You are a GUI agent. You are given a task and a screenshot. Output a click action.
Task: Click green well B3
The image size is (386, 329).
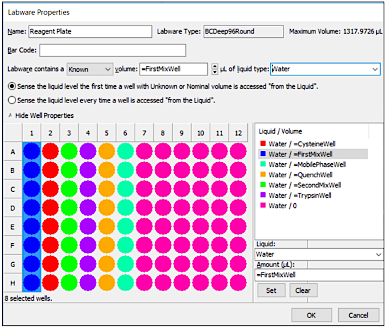(69, 170)
